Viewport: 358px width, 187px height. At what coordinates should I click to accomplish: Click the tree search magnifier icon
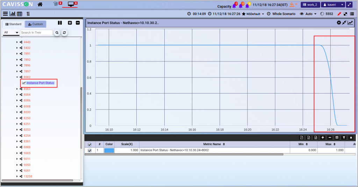pyautogui.click(x=57, y=32)
